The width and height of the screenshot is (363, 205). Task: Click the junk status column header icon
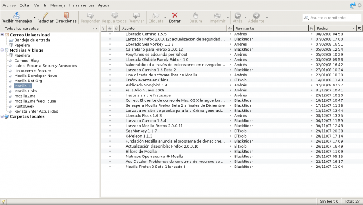point(311,29)
